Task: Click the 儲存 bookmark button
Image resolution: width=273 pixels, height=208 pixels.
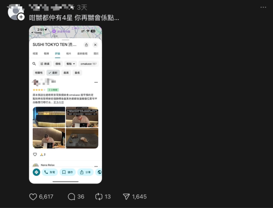Action: coord(67,172)
